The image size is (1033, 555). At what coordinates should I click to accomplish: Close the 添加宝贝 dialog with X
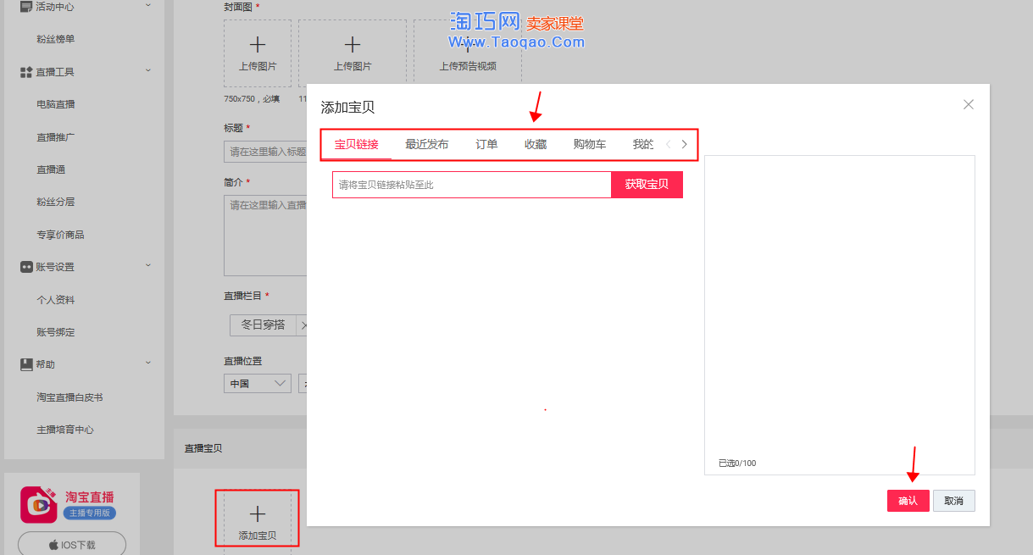click(968, 105)
